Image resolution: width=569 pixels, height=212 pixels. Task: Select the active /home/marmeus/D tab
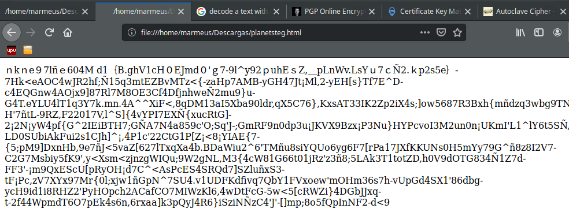click(x=143, y=12)
